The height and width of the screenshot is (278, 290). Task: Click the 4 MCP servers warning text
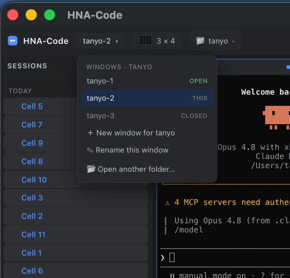pyautogui.click(x=232, y=202)
